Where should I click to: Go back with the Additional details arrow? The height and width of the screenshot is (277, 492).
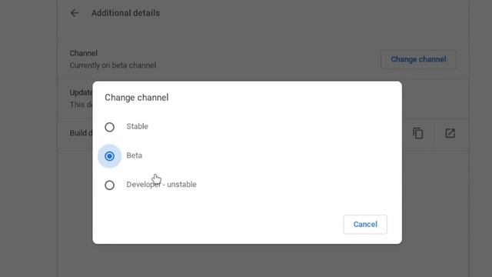pos(75,13)
